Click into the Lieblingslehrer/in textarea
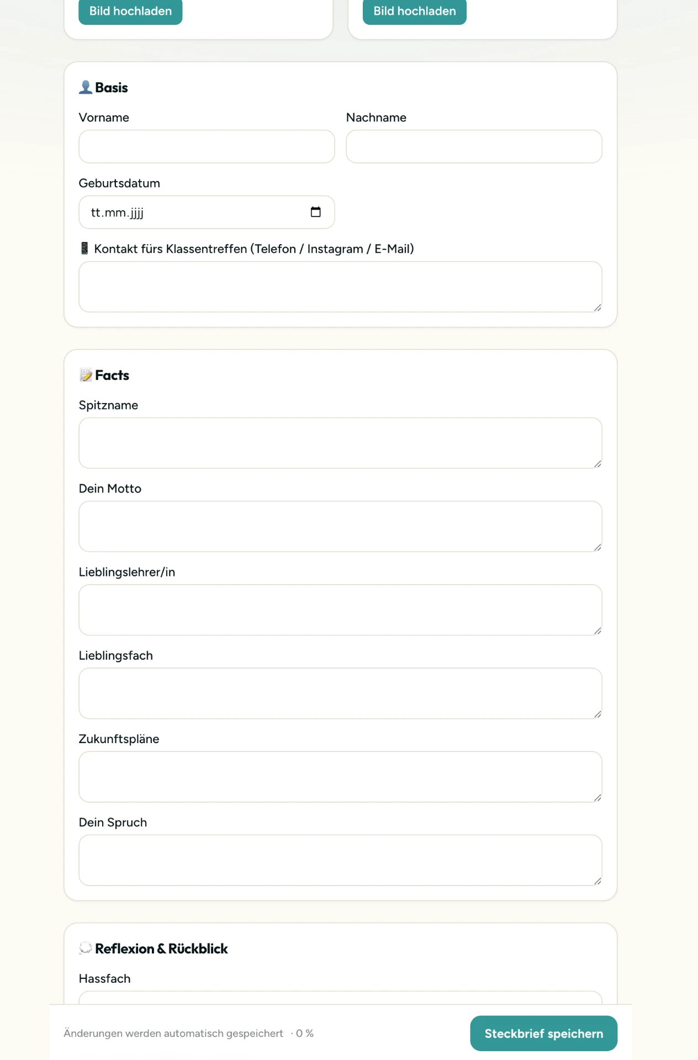Image resolution: width=698 pixels, height=1060 pixels. coord(340,609)
